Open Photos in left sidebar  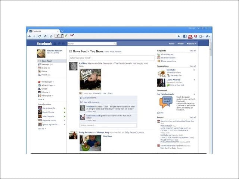coord(43,71)
